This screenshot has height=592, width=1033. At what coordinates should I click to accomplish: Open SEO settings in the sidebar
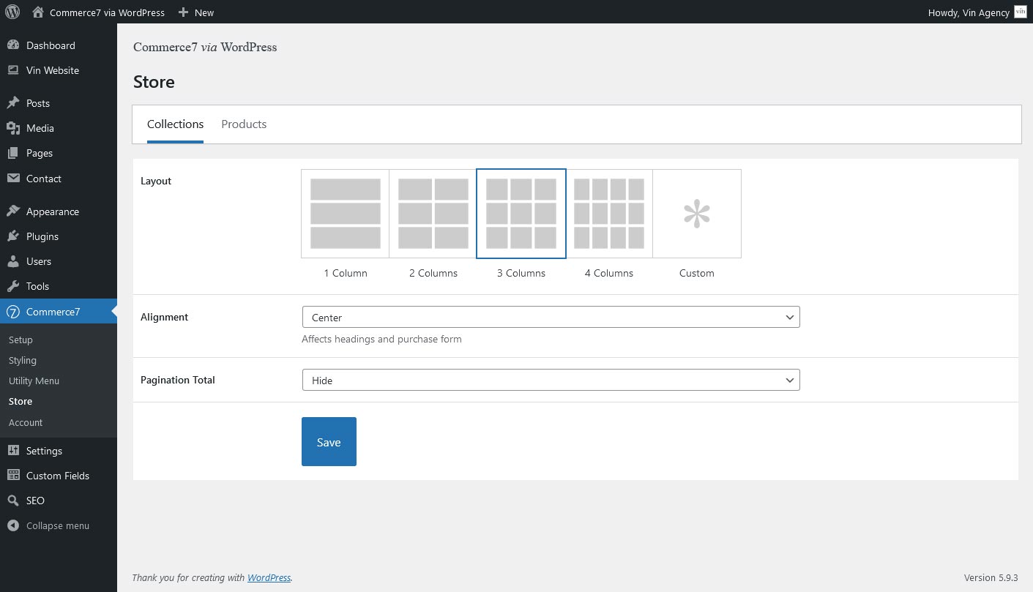tap(35, 501)
